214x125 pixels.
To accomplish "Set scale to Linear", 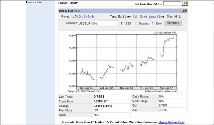I will (x=152, y=17).
